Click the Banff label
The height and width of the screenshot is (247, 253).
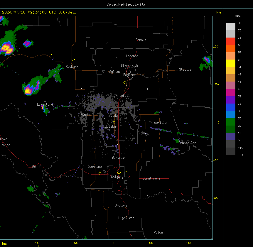point(36,166)
